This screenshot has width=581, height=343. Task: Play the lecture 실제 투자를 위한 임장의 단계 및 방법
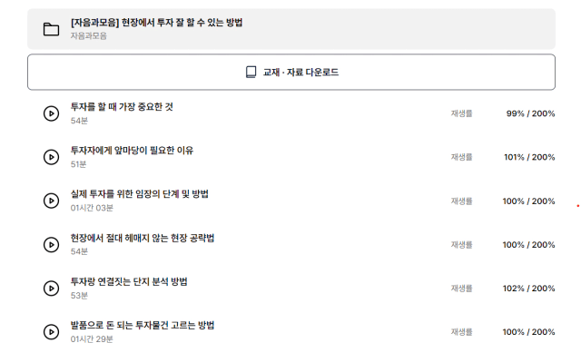(x=51, y=201)
